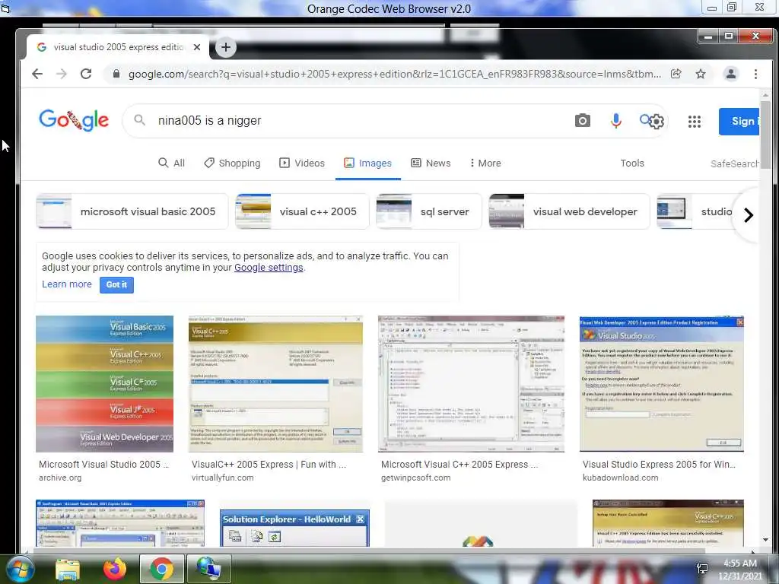Viewport: 779px width, 584px height.
Task: Select the visual c++ 2005 chip
Action: pos(302,211)
